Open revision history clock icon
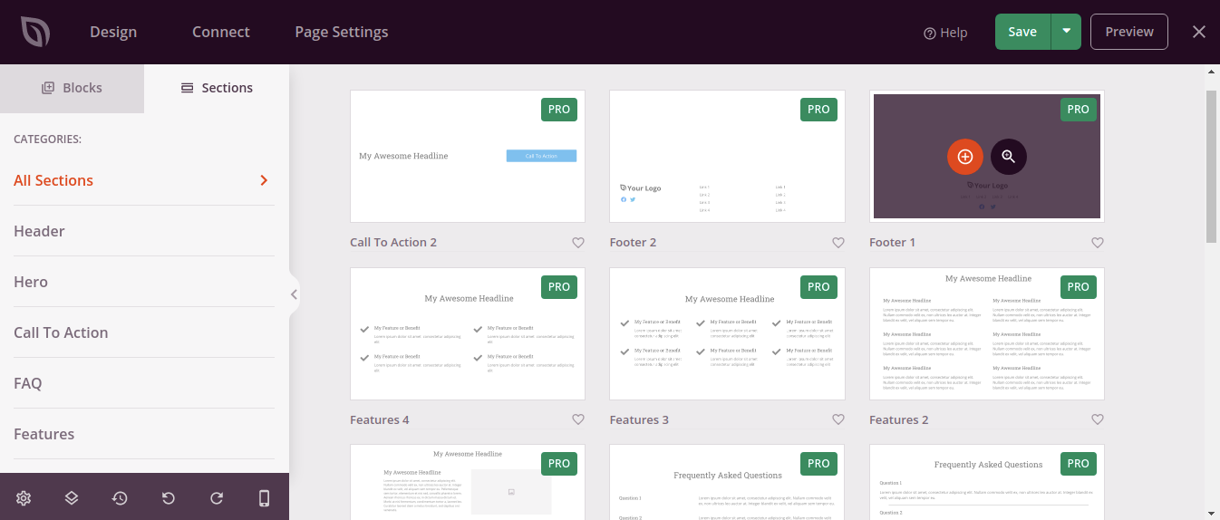 [x=120, y=498]
